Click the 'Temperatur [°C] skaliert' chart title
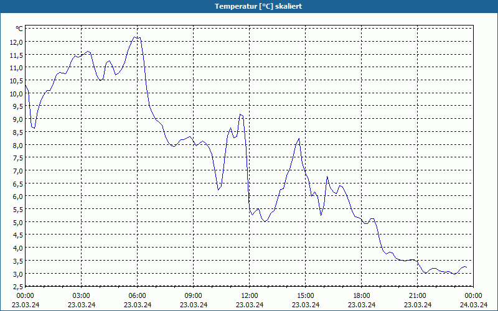 [258, 6]
